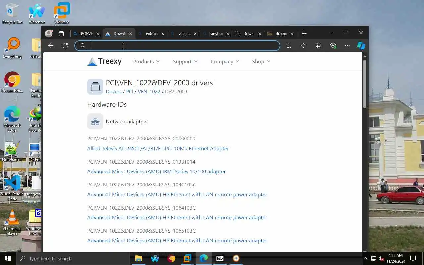This screenshot has height=265, width=424.
Task: Open the network status tray icon
Action: pyautogui.click(x=373, y=258)
